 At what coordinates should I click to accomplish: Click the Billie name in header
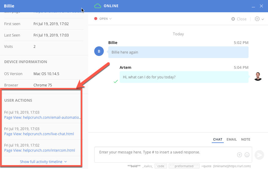[x=9, y=6]
